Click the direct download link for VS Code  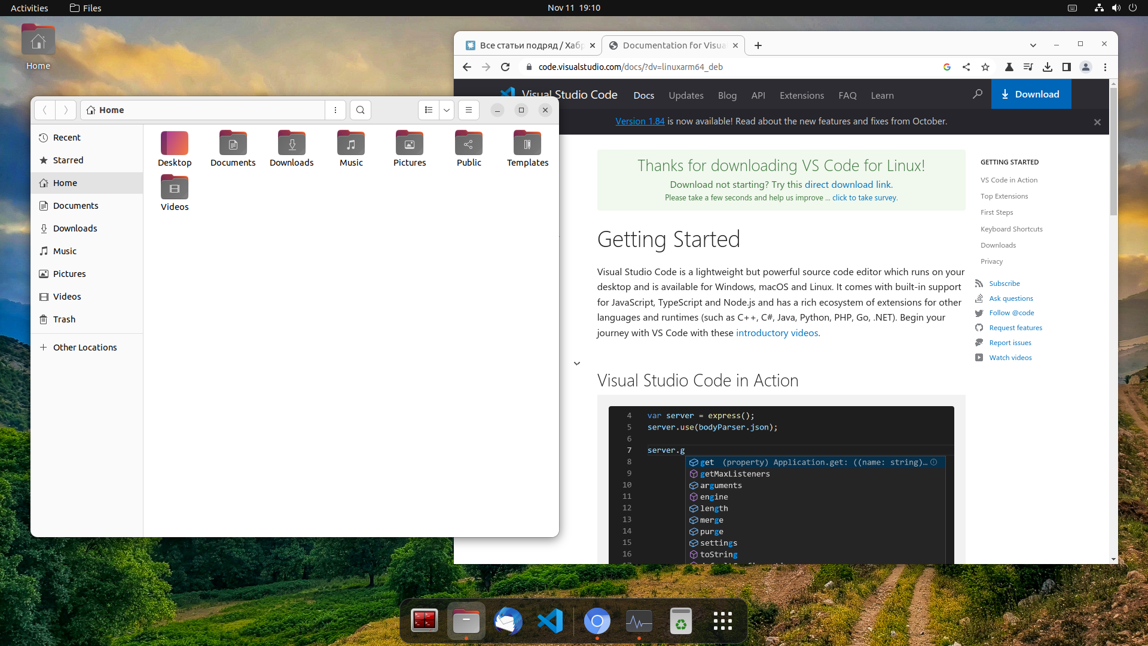[848, 184]
